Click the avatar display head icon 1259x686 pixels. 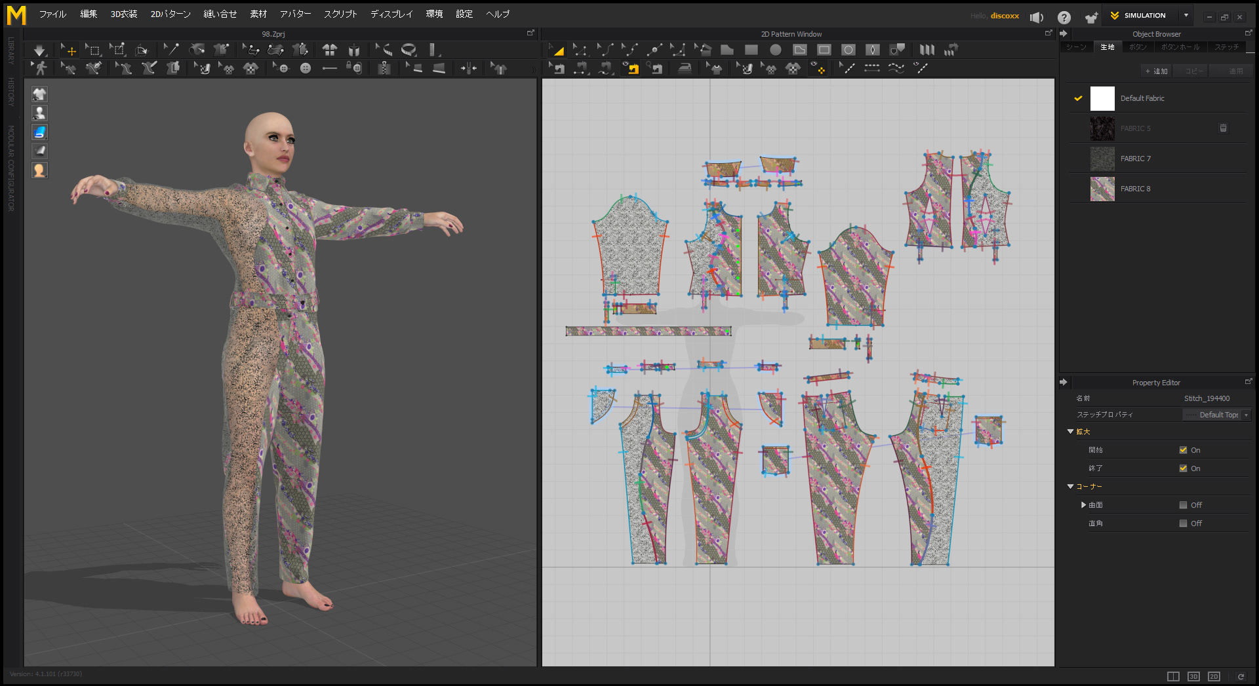[39, 170]
